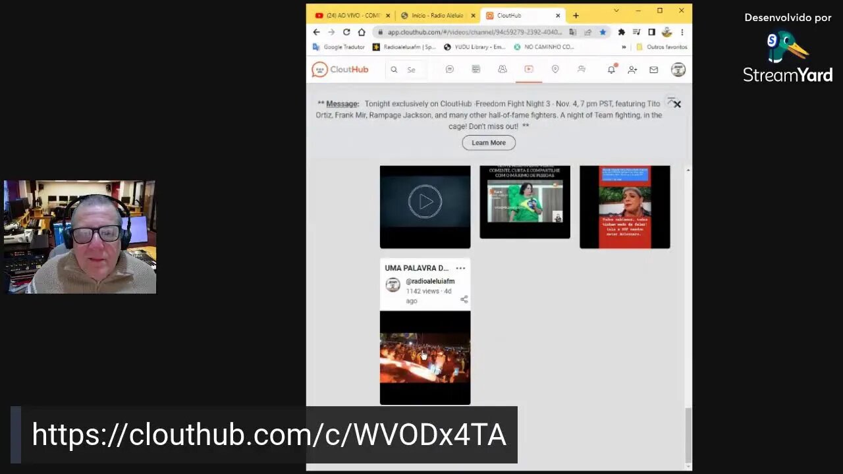Click the share page icon
Image resolution: width=843 pixels, height=474 pixels.
coord(587,32)
